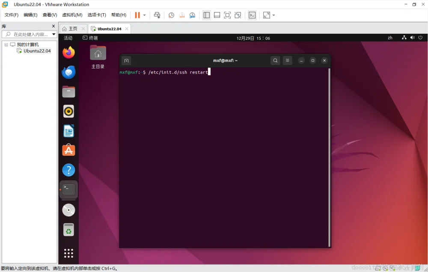Close the Ubuntu22.04 tab
Image resolution: width=428 pixels, height=272 pixels.
pos(127,29)
